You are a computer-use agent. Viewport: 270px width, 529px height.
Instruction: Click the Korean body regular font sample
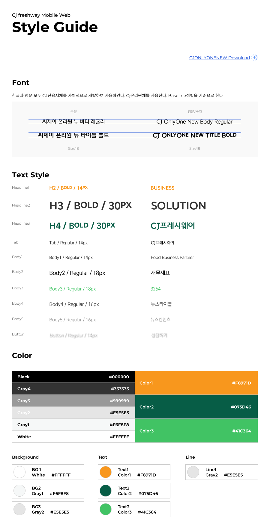73,122
